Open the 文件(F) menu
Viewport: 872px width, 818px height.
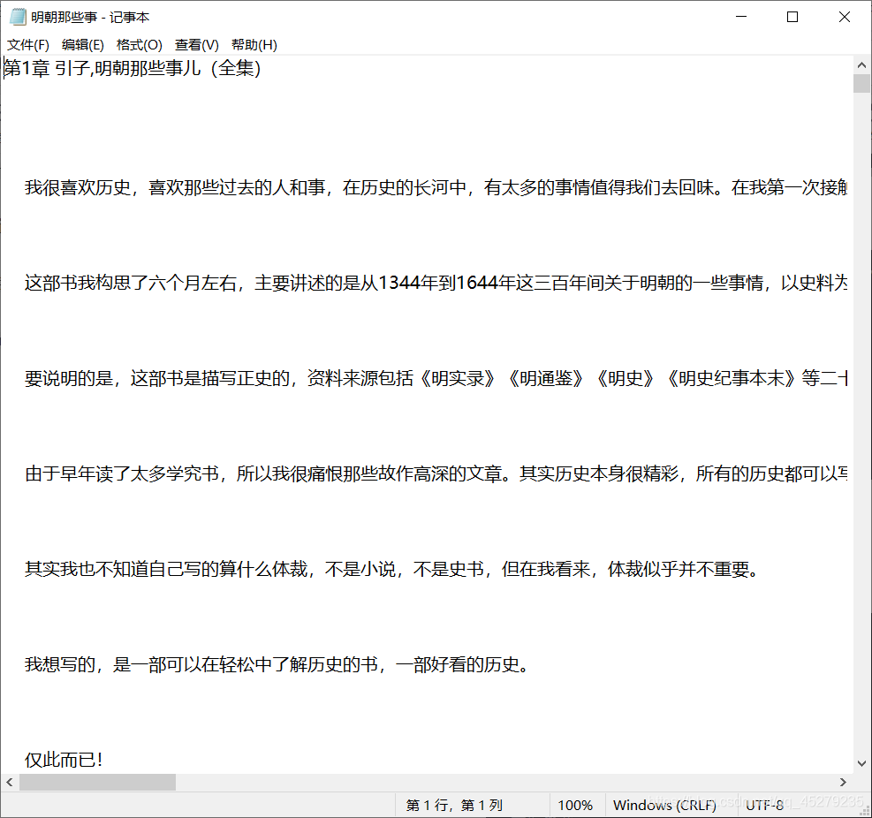[x=27, y=45]
